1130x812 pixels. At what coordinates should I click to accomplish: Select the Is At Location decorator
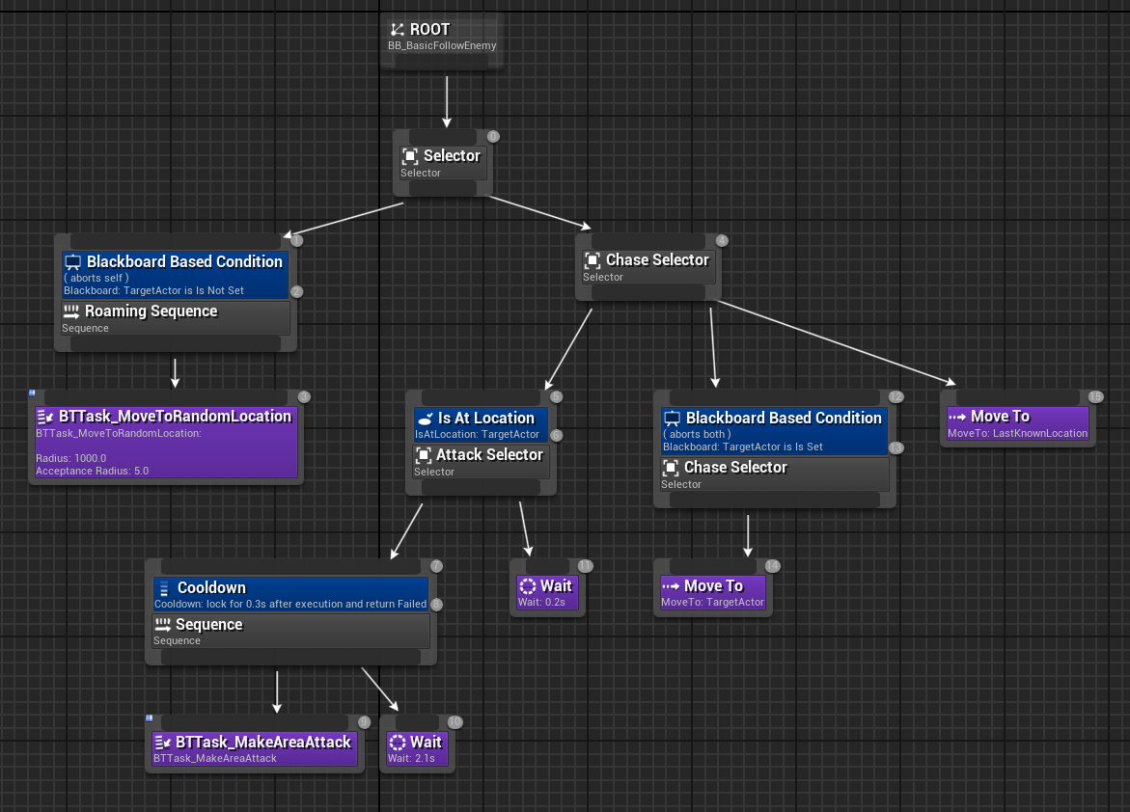point(481,424)
